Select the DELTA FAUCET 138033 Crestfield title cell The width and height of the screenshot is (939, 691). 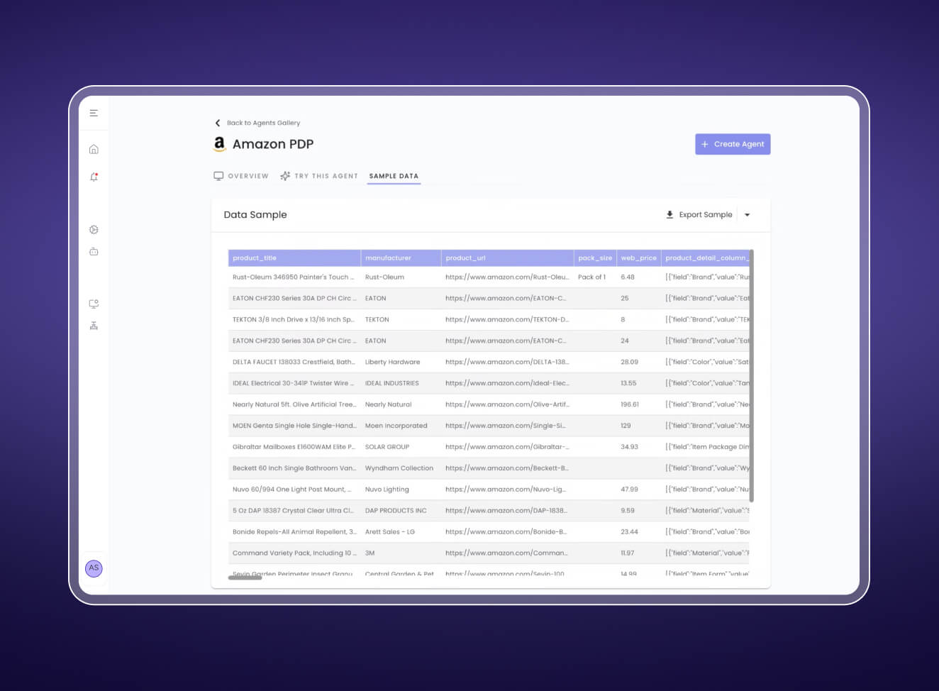tap(294, 363)
